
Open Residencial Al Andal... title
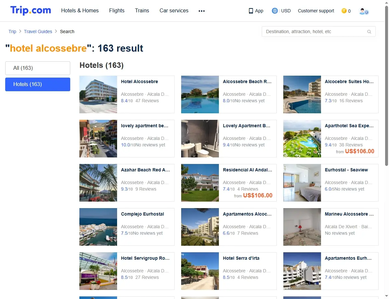tap(247, 170)
